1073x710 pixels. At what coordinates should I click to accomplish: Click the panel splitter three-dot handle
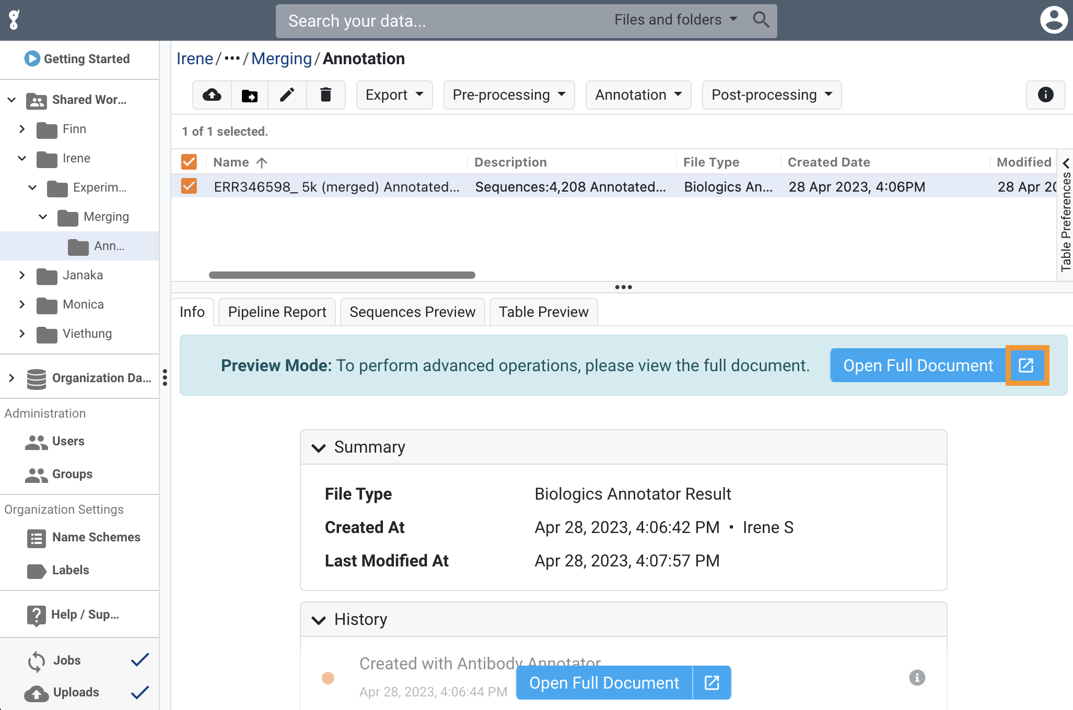tap(623, 287)
